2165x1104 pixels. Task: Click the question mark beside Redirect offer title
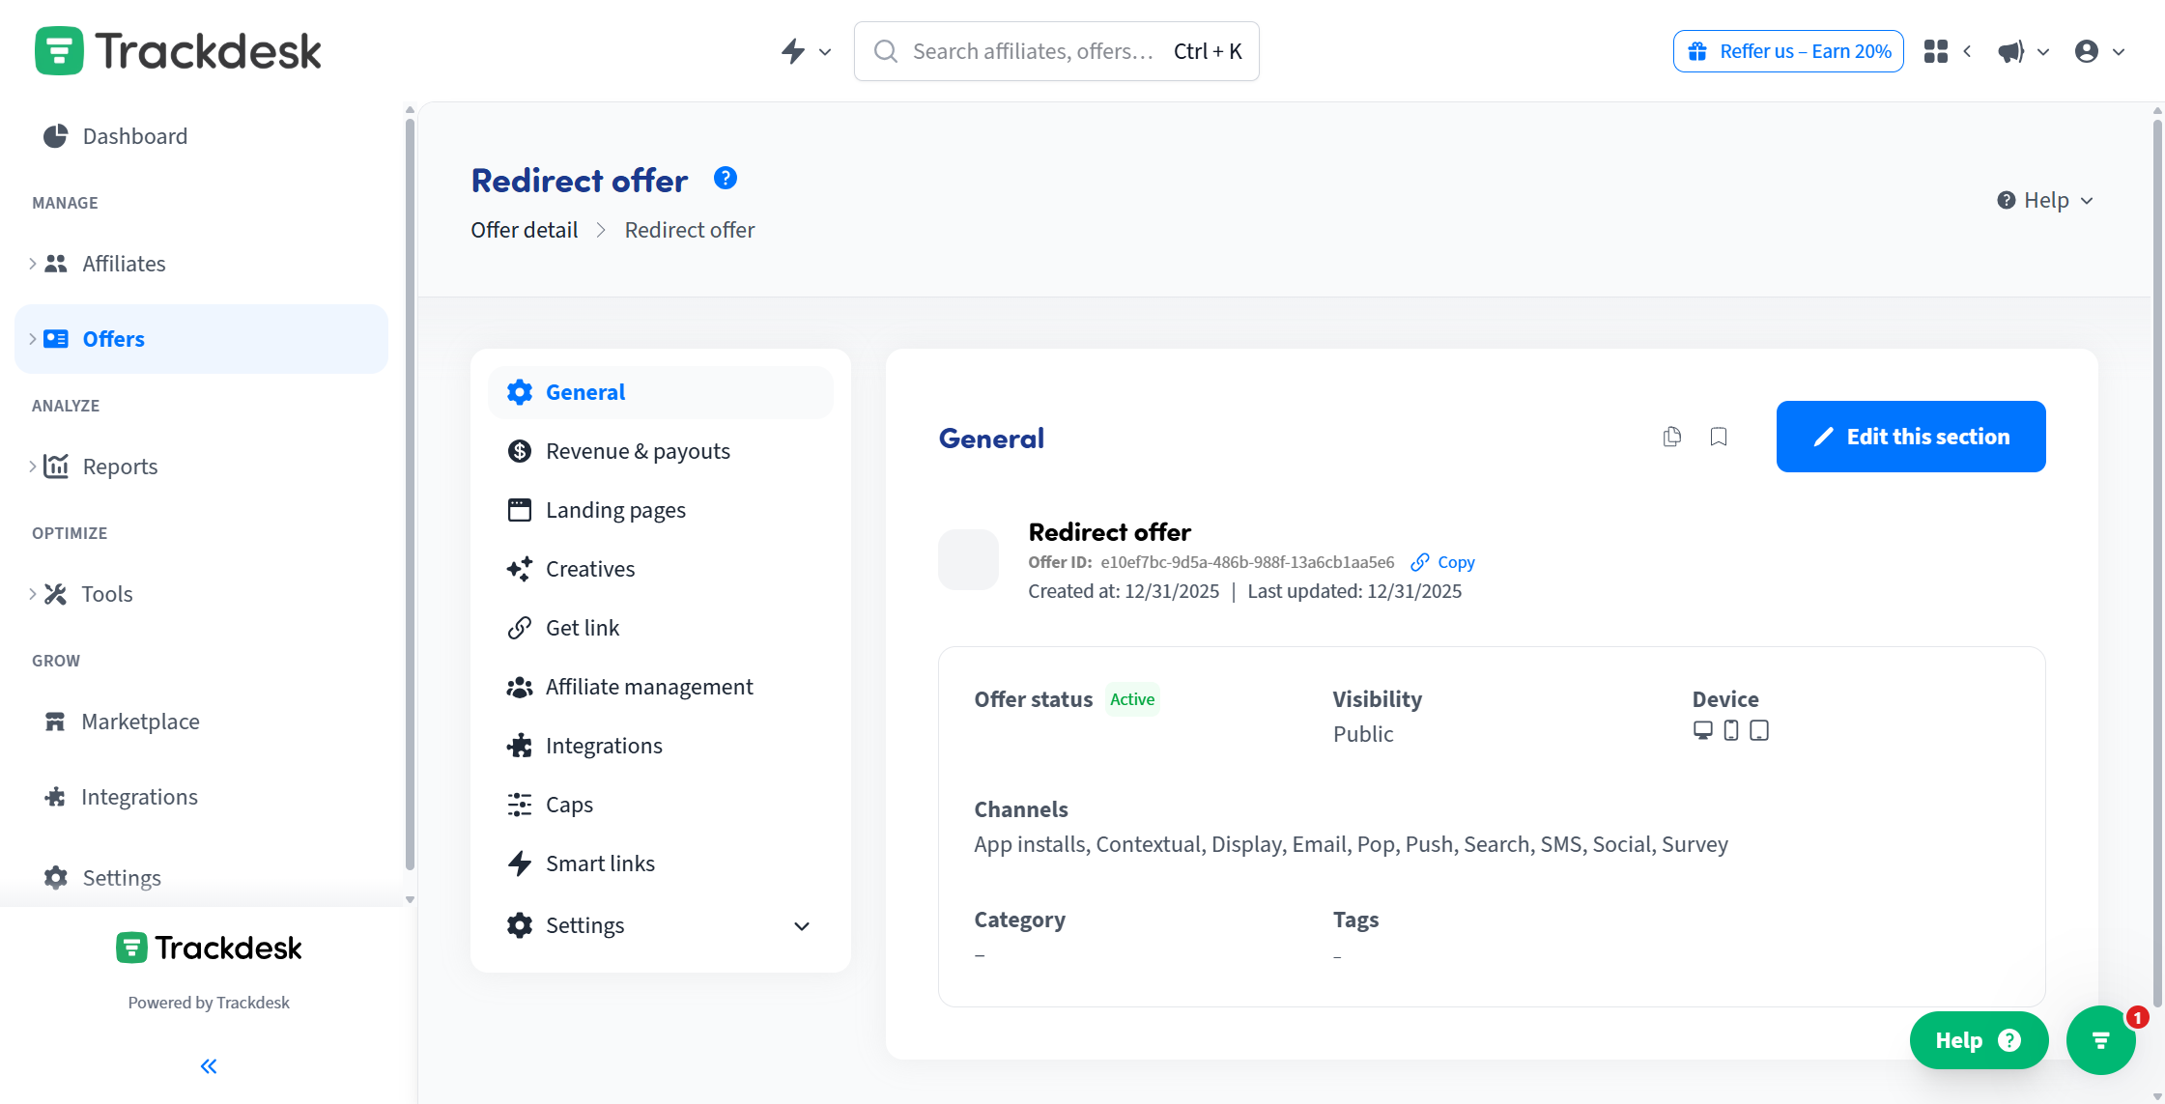point(725,178)
